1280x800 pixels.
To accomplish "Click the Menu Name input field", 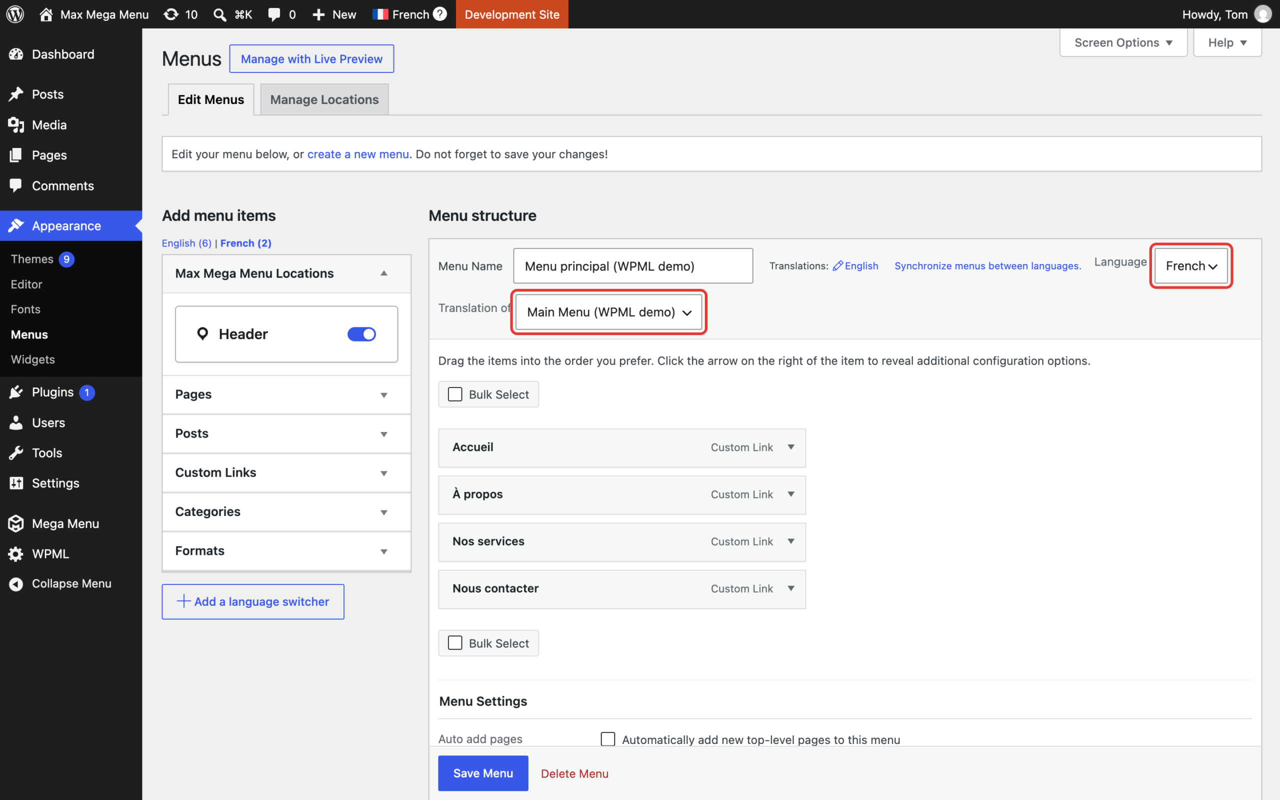I will 633,265.
